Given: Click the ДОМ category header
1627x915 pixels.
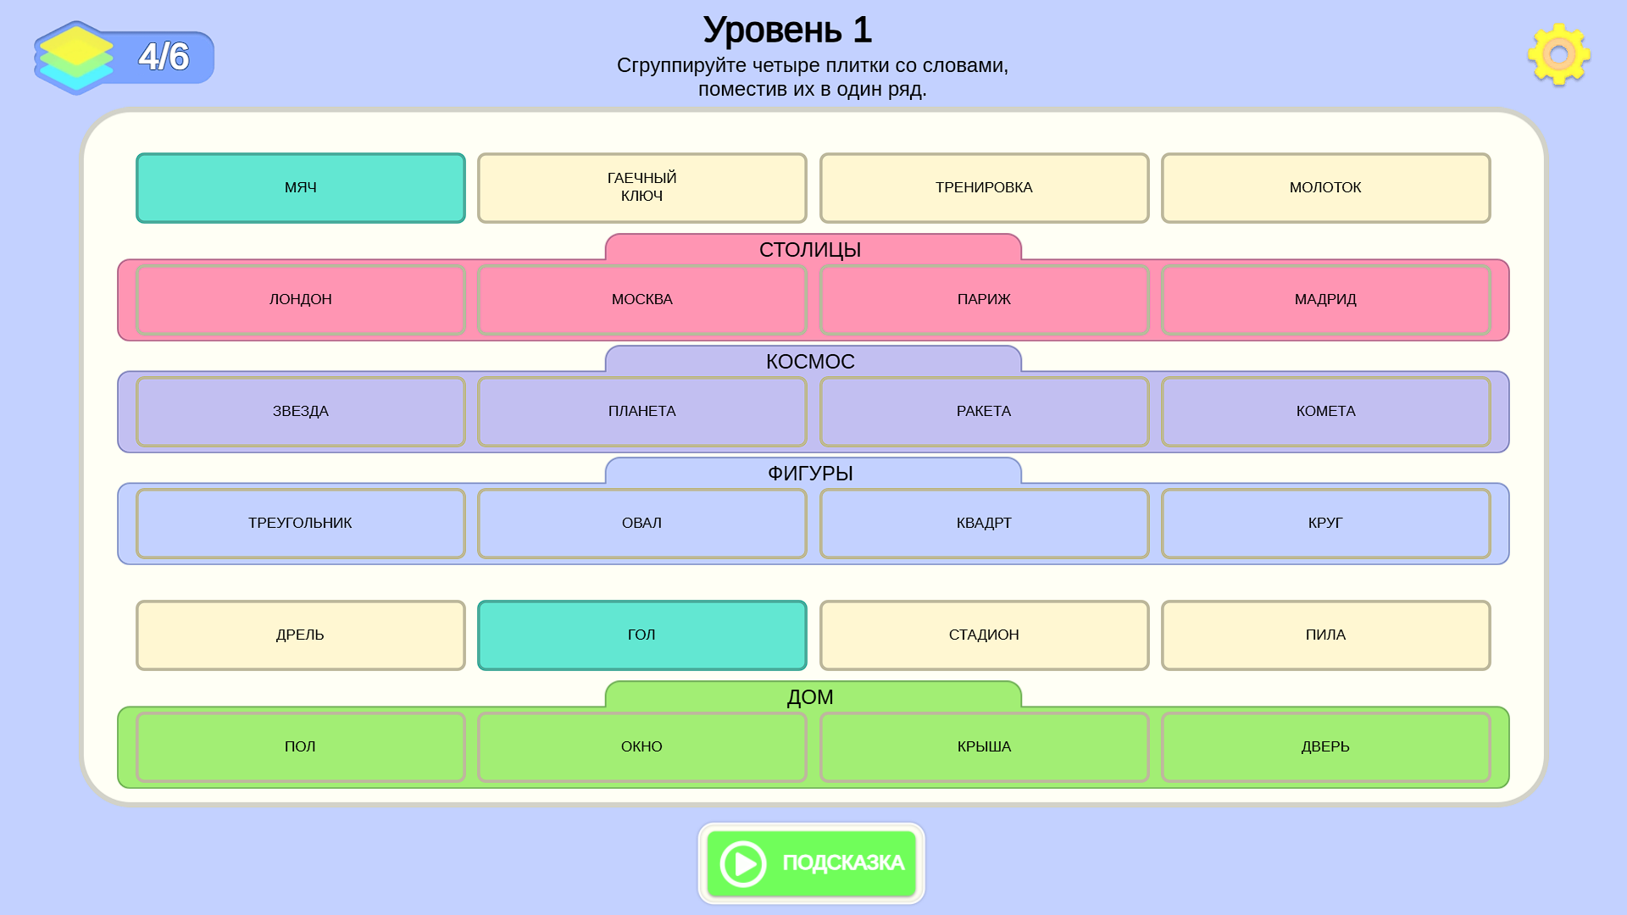Looking at the screenshot, I should (810, 696).
